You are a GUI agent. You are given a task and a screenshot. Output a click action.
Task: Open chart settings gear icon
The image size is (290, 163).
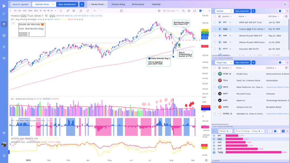[x=189, y=11]
